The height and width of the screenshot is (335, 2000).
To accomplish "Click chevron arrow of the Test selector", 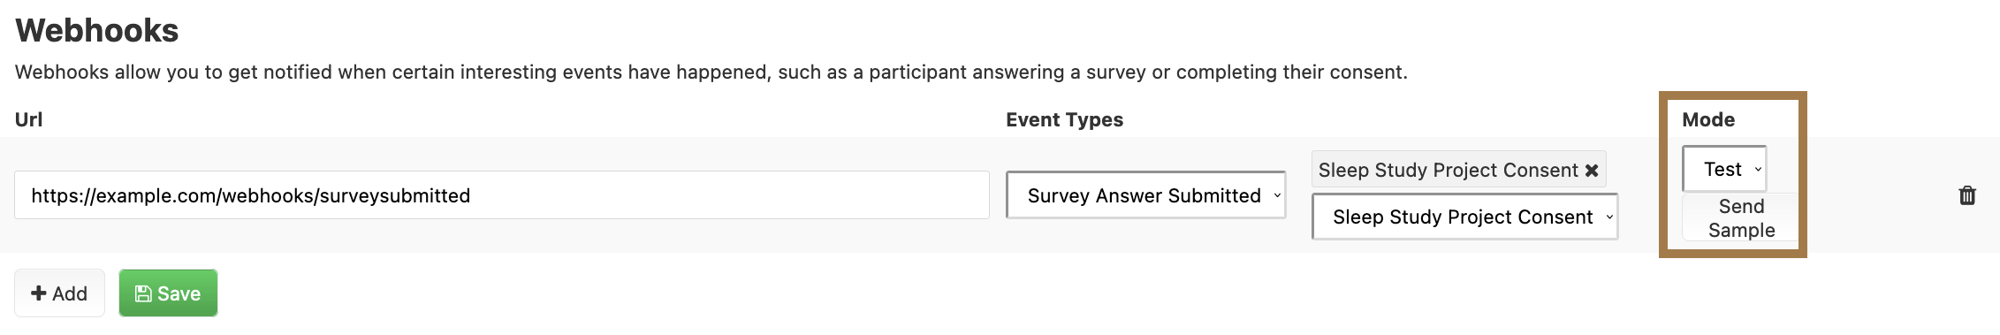I will [1758, 170].
